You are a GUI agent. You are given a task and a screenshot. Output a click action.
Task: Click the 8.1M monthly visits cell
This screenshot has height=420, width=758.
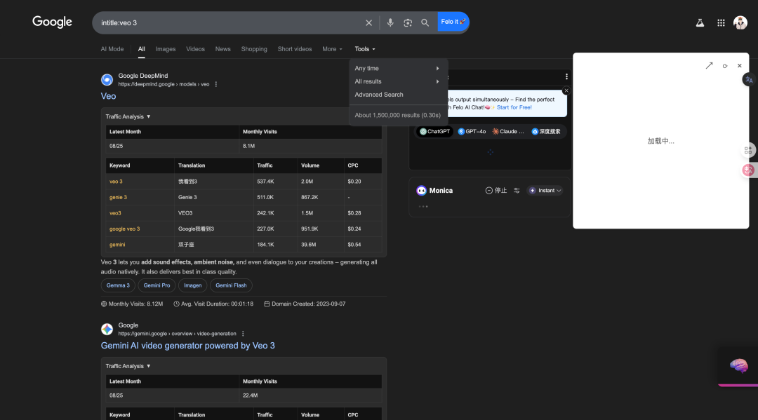310,146
